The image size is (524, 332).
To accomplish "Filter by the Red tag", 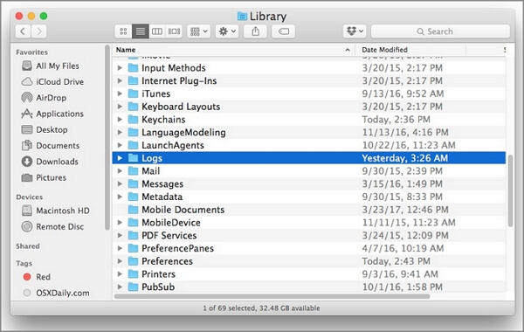I will [x=37, y=277].
